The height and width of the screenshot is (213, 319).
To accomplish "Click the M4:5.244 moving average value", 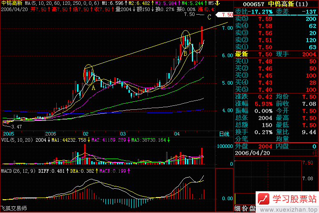I will point(192,3).
